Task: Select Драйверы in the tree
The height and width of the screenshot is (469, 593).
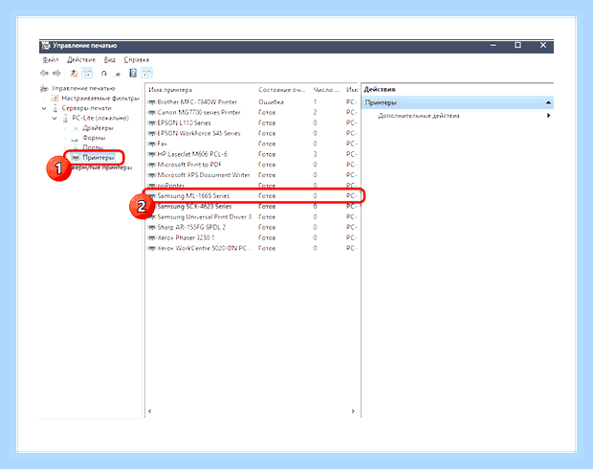Action: (98, 128)
